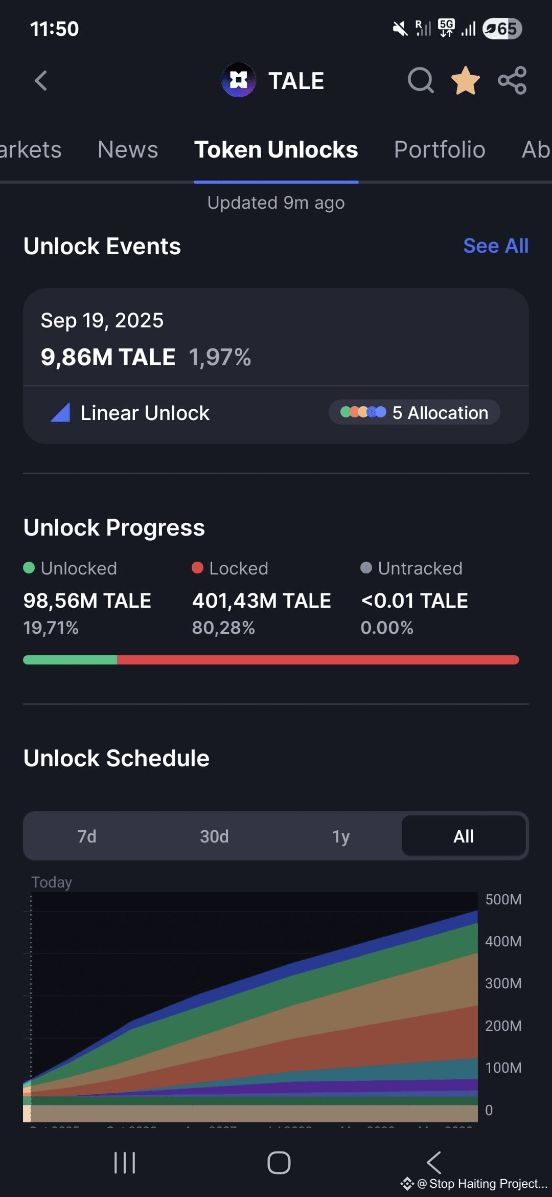Expand the 5 Allocation badge

click(414, 412)
